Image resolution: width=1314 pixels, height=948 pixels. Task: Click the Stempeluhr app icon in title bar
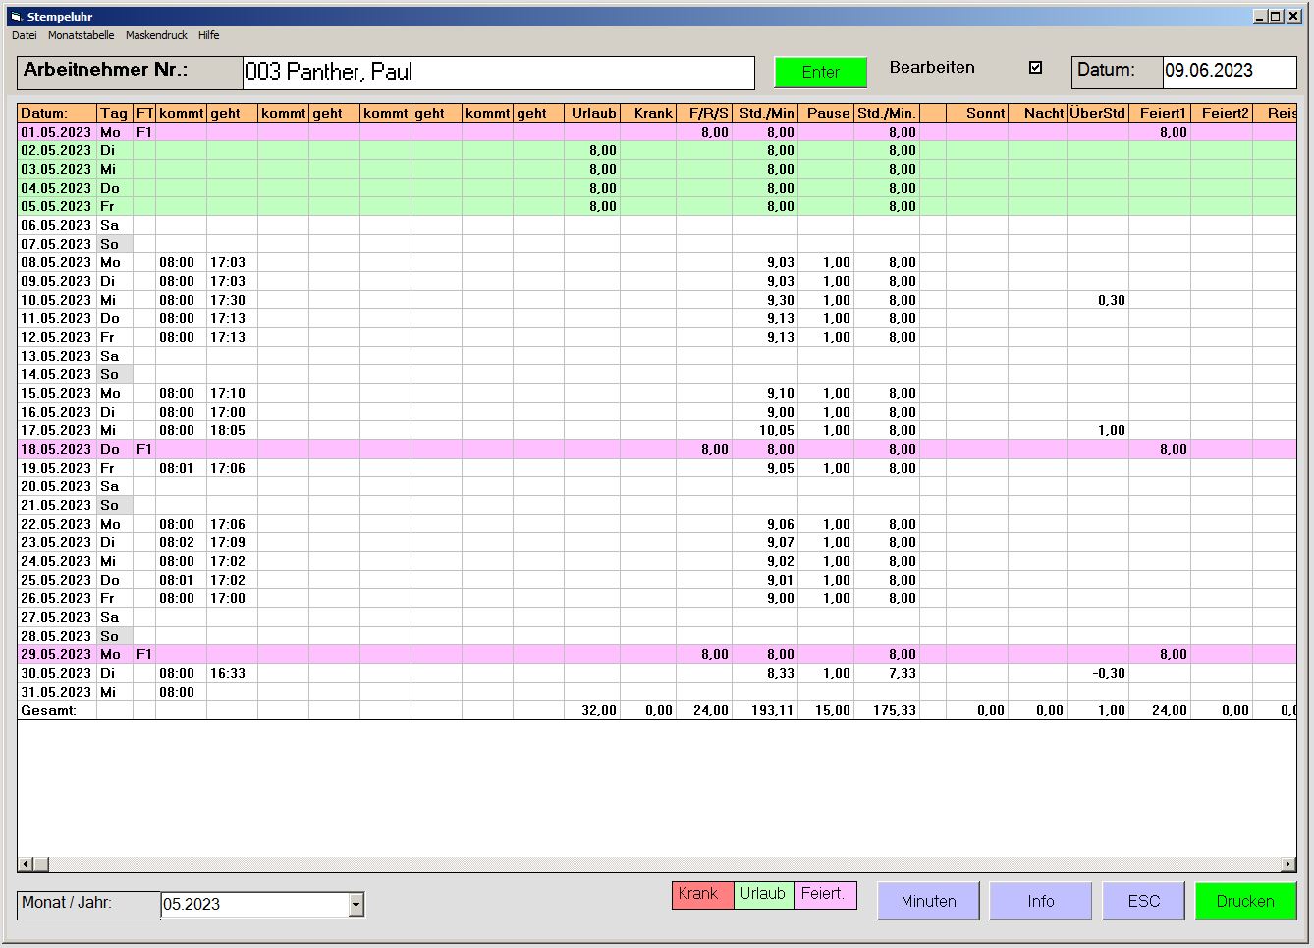(16, 17)
